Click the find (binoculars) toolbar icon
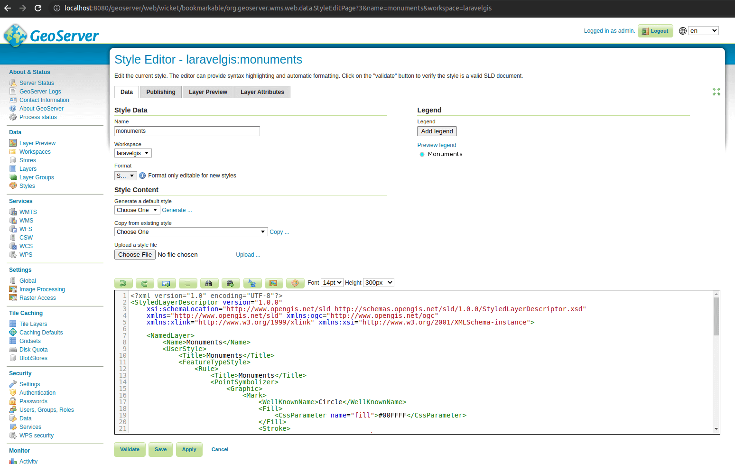The width and height of the screenshot is (735, 464). 209,283
